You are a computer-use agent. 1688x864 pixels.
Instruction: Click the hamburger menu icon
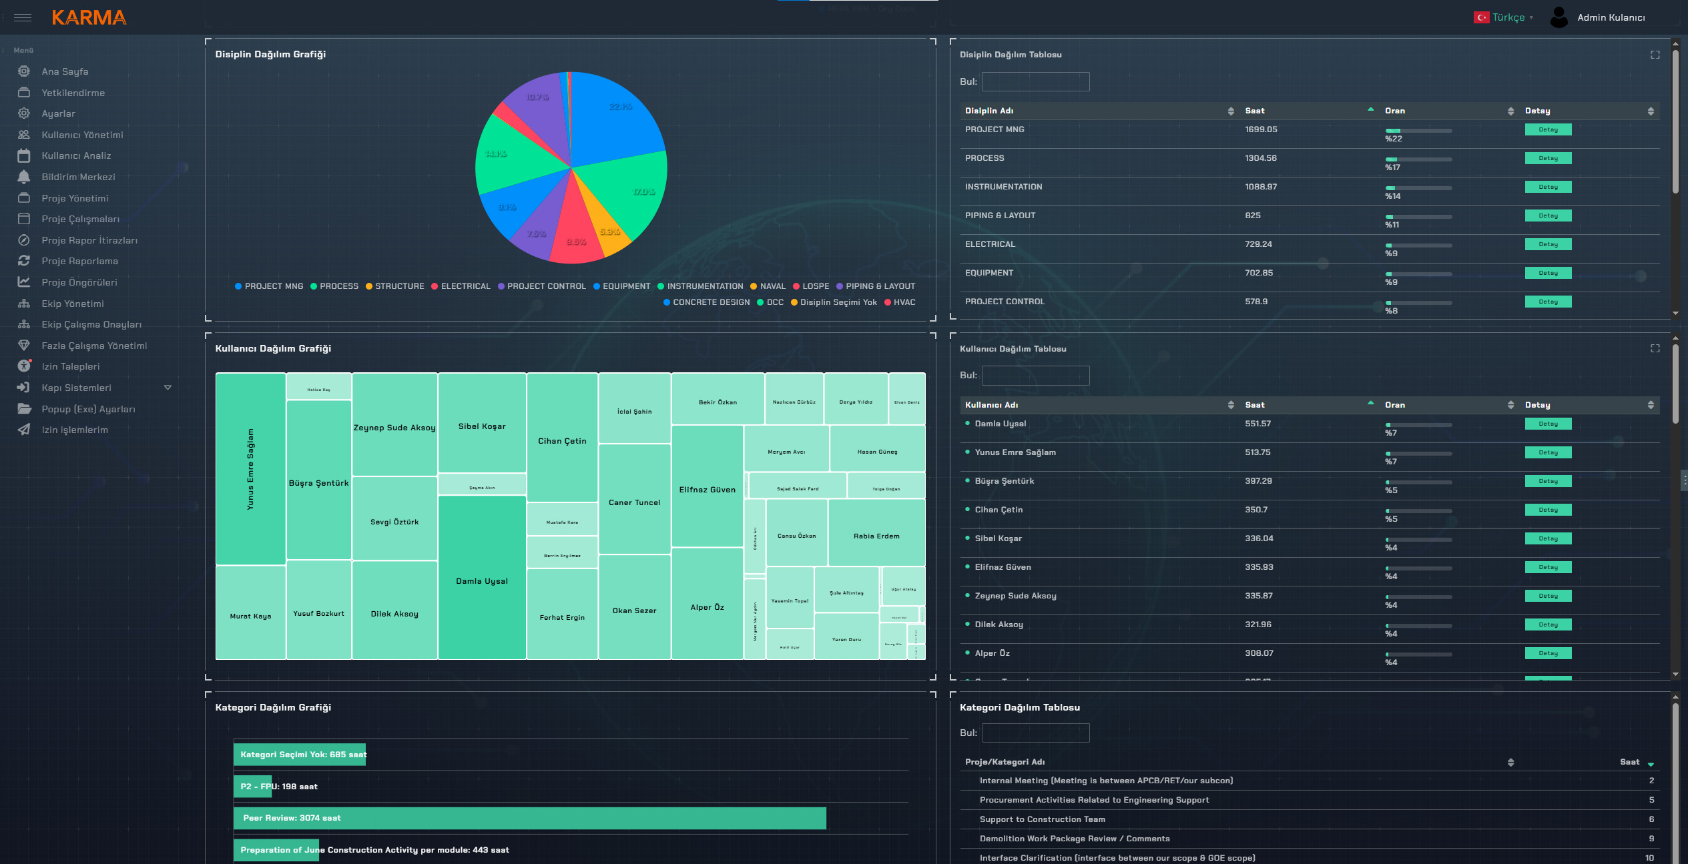pyautogui.click(x=23, y=17)
